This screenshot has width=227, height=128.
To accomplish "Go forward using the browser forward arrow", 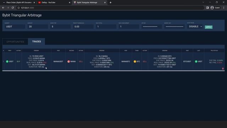I will pos(8,8).
